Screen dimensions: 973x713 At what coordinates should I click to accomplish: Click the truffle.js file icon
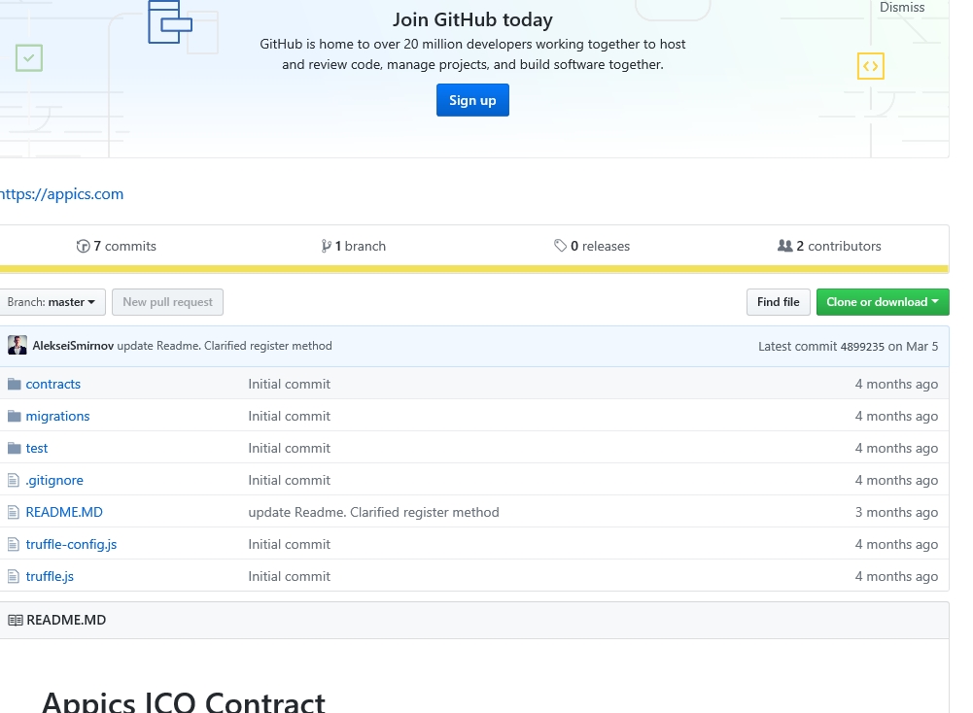[x=14, y=576]
